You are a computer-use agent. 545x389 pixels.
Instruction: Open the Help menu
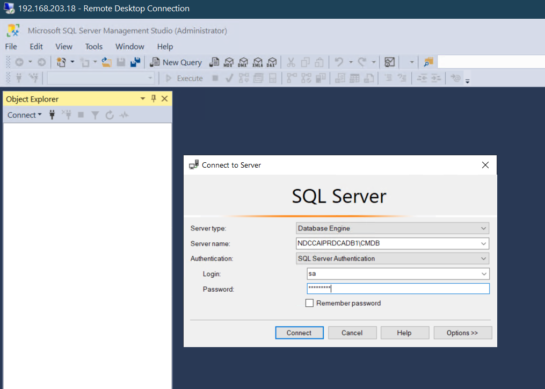coord(165,47)
